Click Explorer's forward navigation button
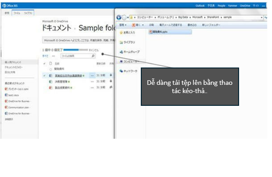Viewport: 272px width, 177px height. tap(124, 17)
